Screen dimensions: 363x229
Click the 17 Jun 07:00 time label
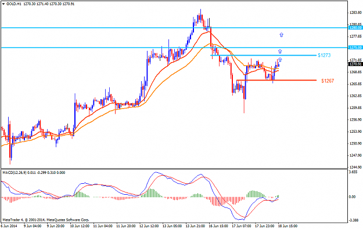pyautogui.click(x=242, y=226)
